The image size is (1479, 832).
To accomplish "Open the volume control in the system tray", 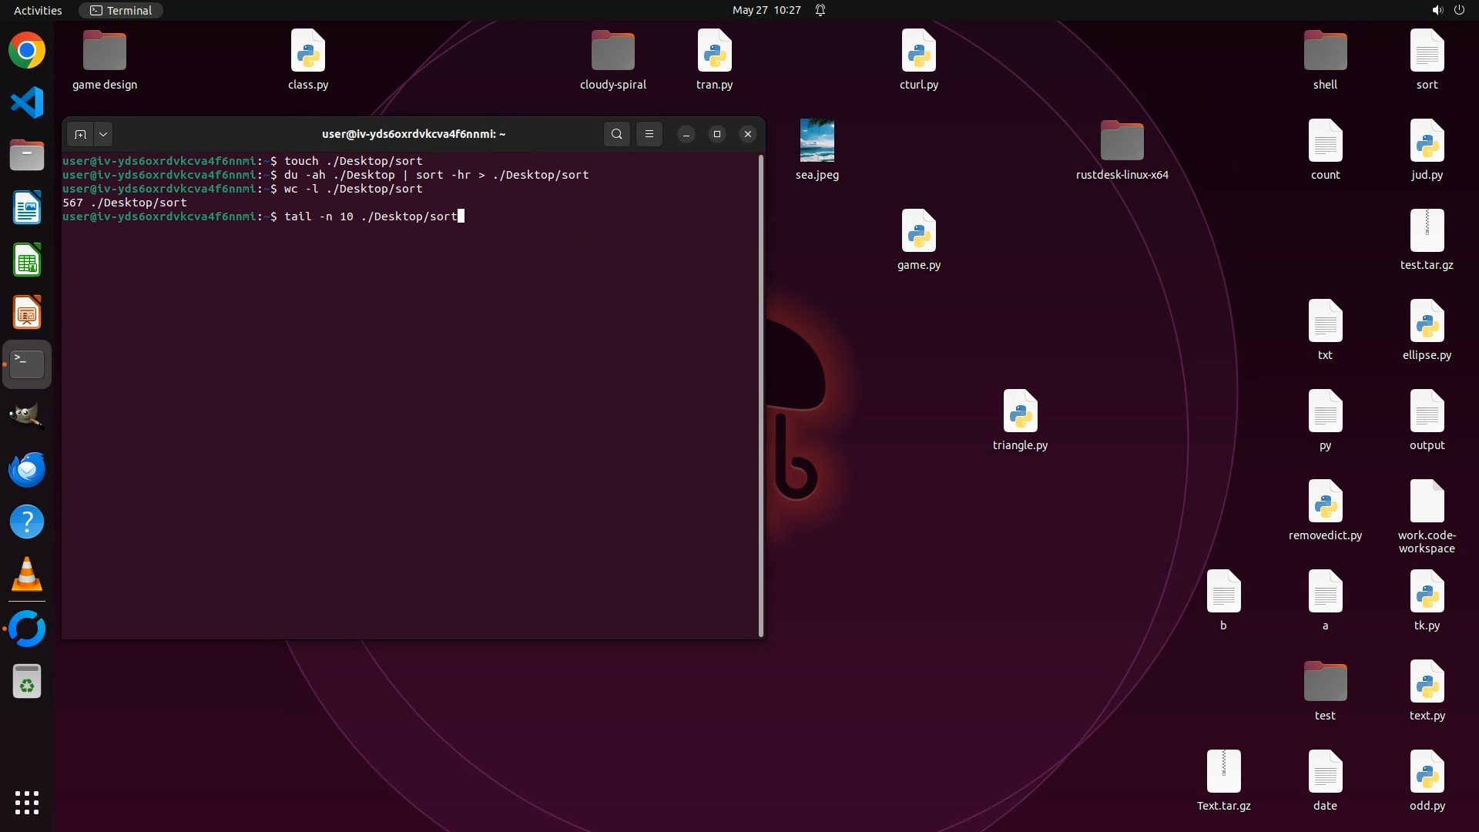I will [1437, 10].
